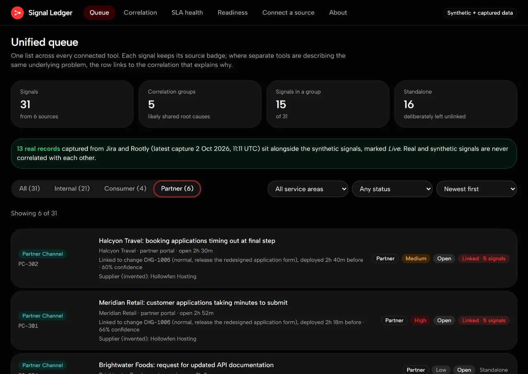Go to SLA health page
Image resolution: width=528 pixels, height=374 pixels.
(187, 13)
